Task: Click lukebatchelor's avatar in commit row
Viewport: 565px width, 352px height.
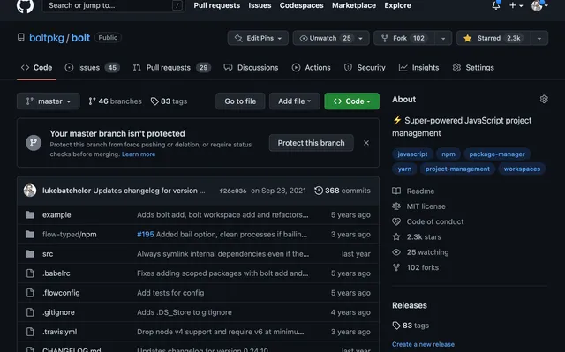Action: point(30,191)
